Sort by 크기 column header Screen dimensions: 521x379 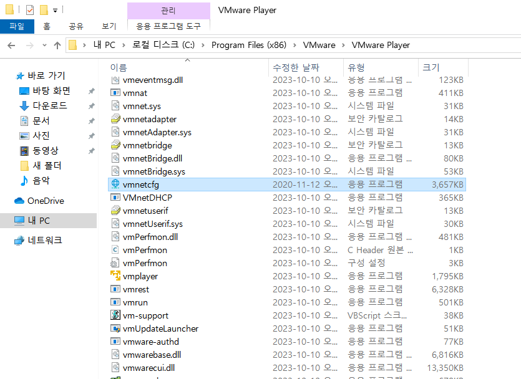443,67
